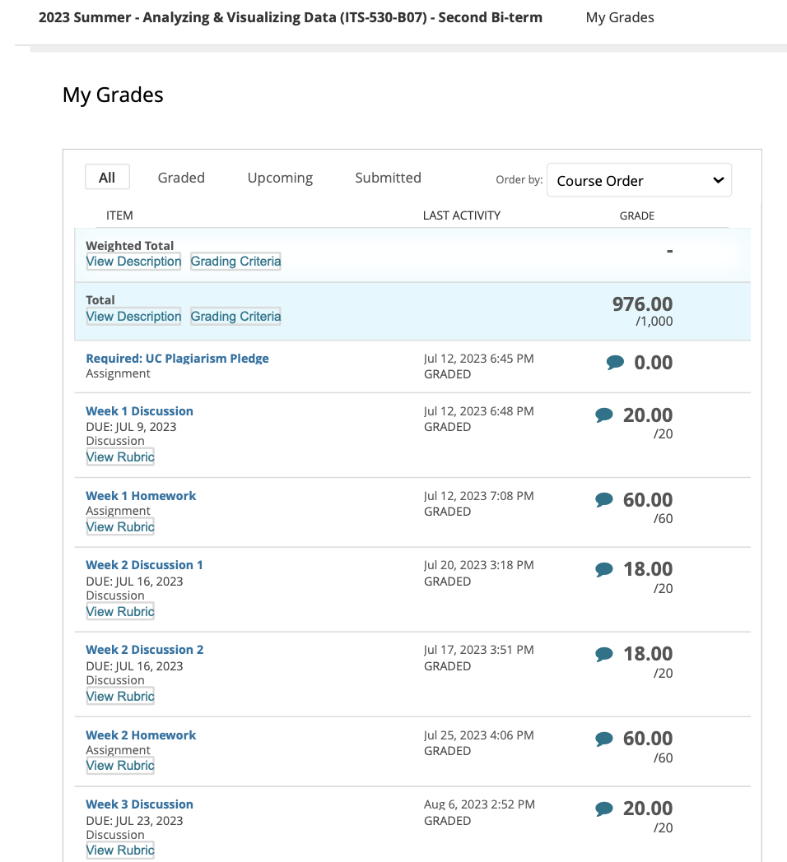787x862 pixels.
Task: Open comment bubble for UC Plagiarism Pledge grade
Action: tap(615, 362)
